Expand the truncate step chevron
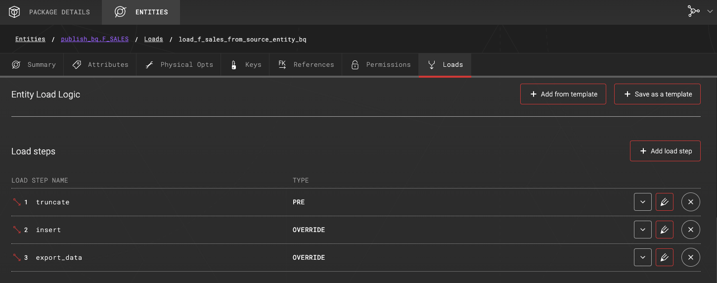This screenshot has width=717, height=283. click(642, 202)
